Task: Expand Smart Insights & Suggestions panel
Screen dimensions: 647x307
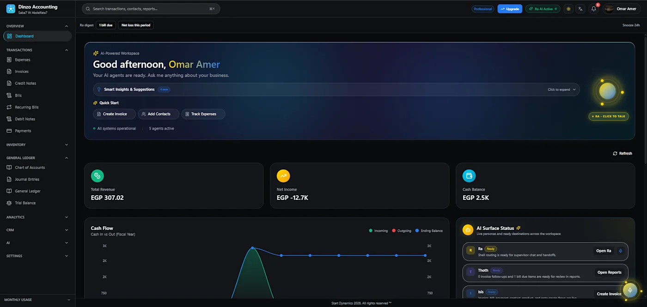Action: (x=336, y=90)
